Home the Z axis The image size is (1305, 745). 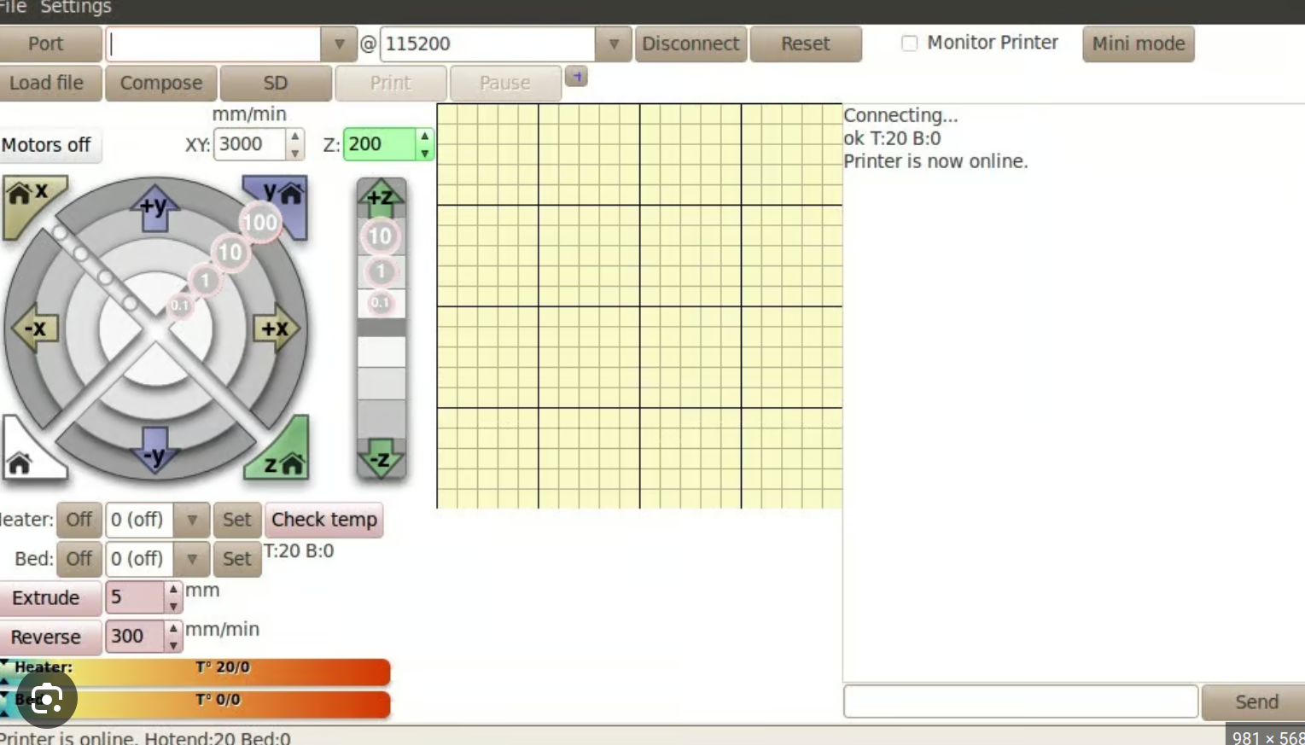click(283, 458)
